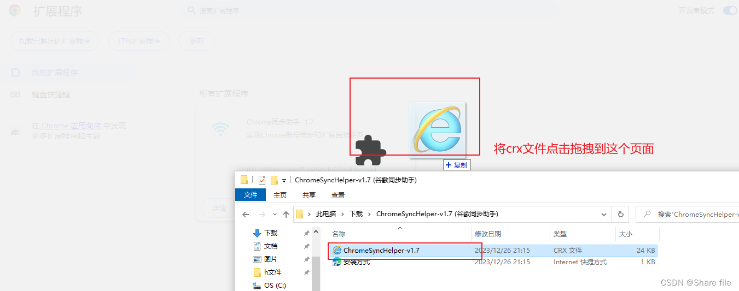
Task: Click the 安装方式 shortcut icon
Action: click(337, 262)
